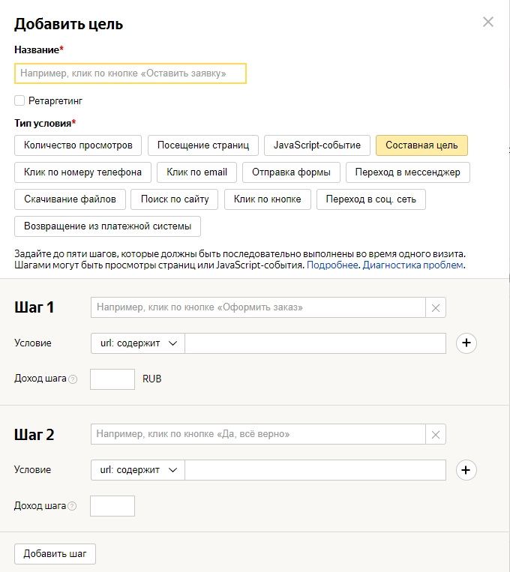Enable the Ретаргетинг checkbox
This screenshot has width=510, height=572.
click(19, 100)
